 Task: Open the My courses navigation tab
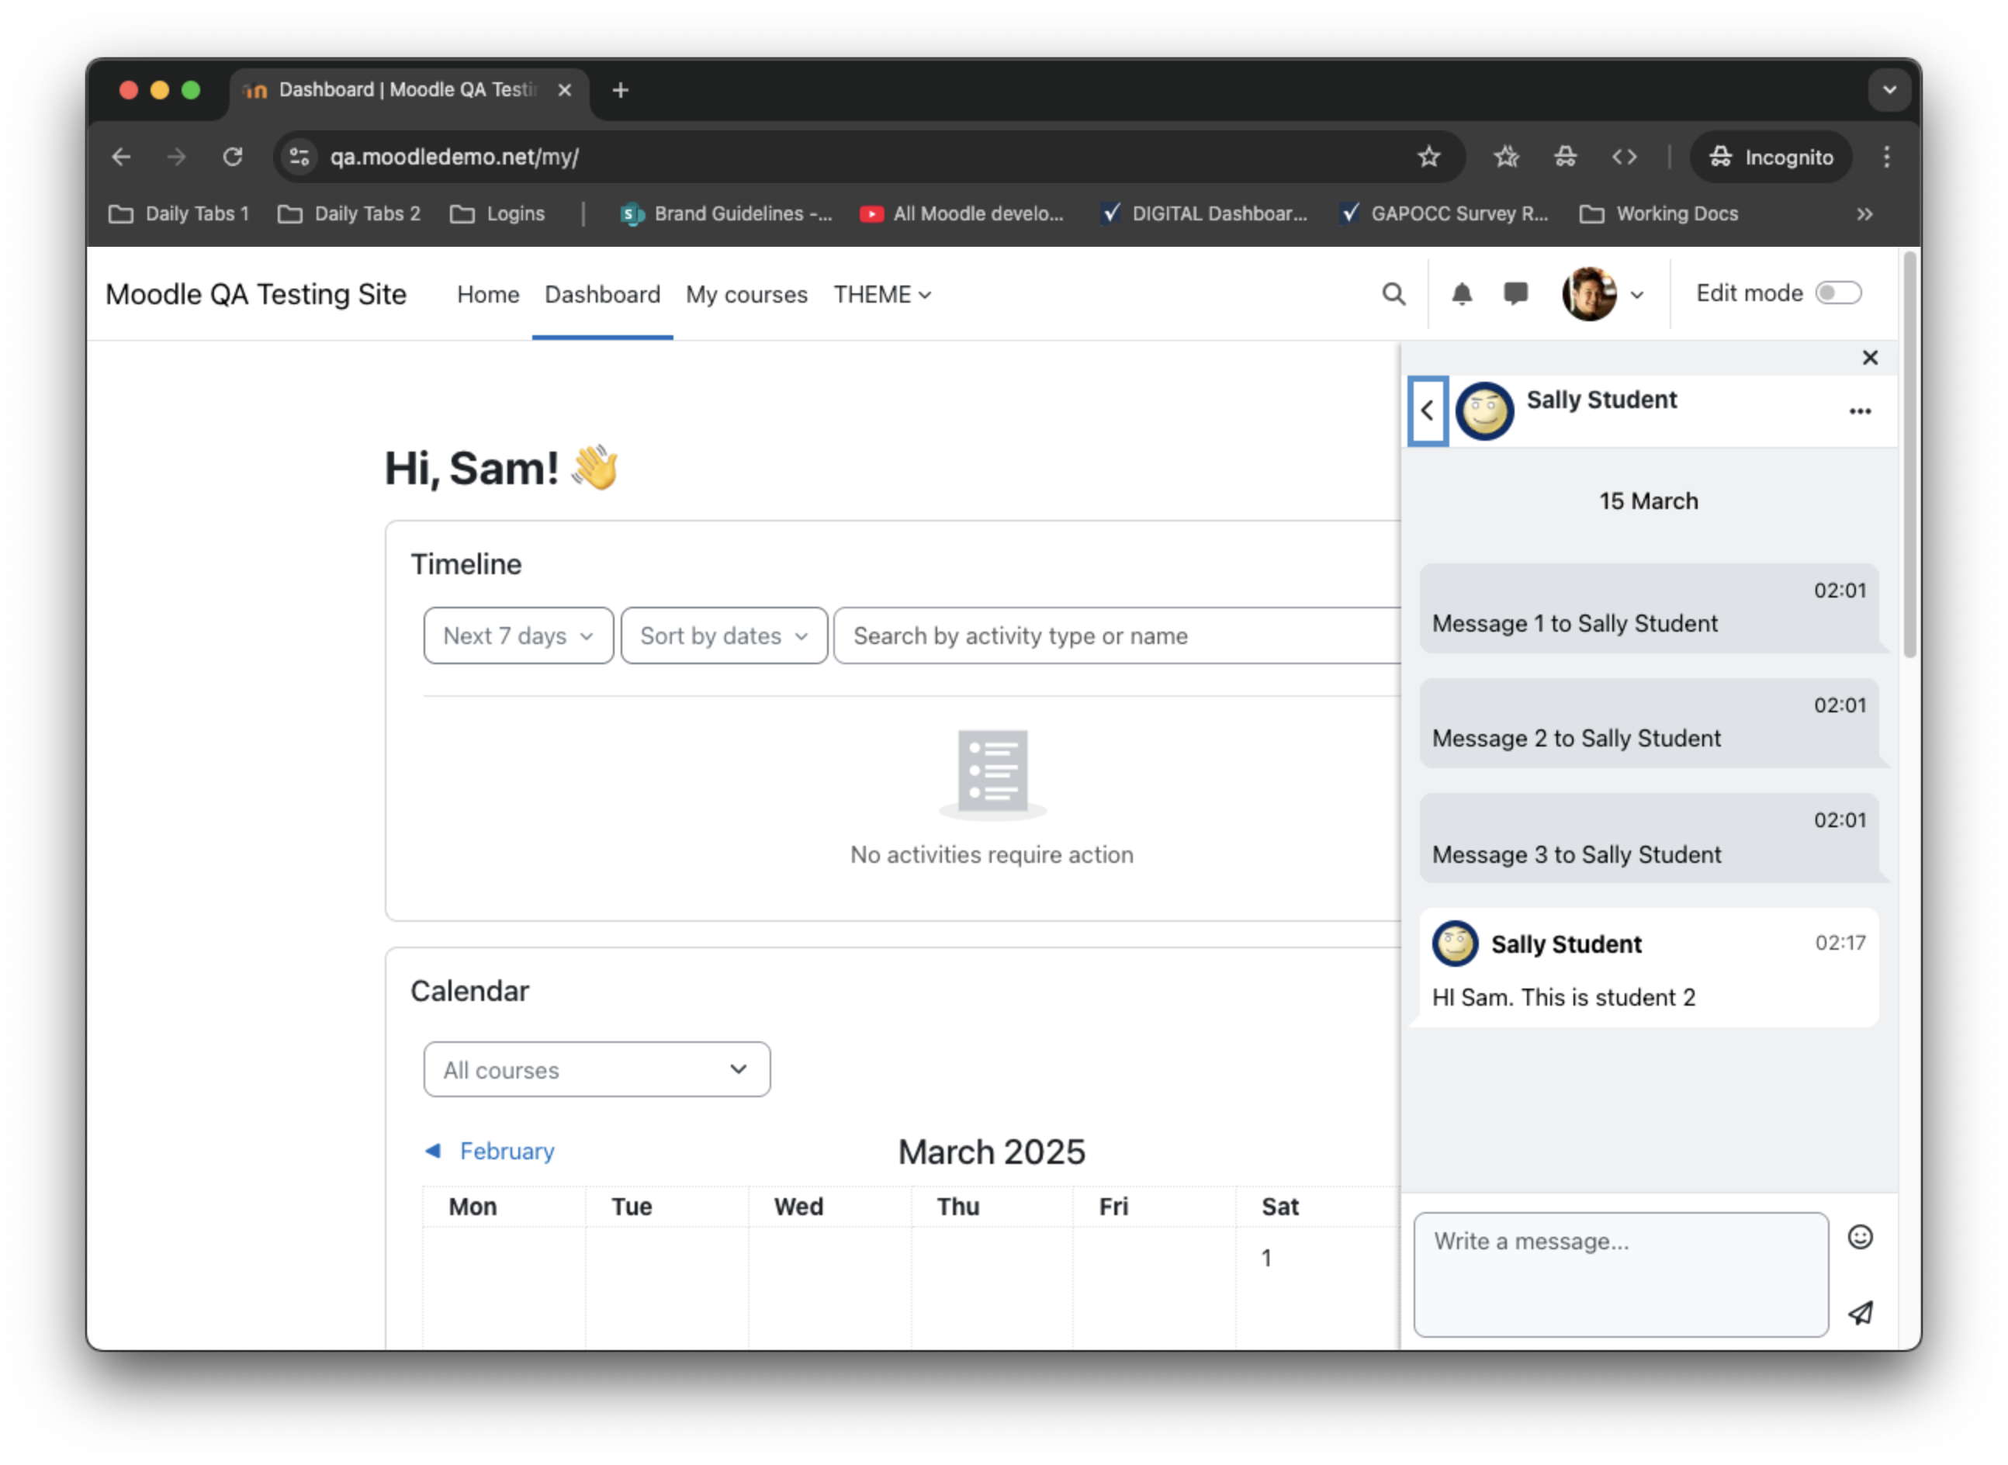coord(746,294)
